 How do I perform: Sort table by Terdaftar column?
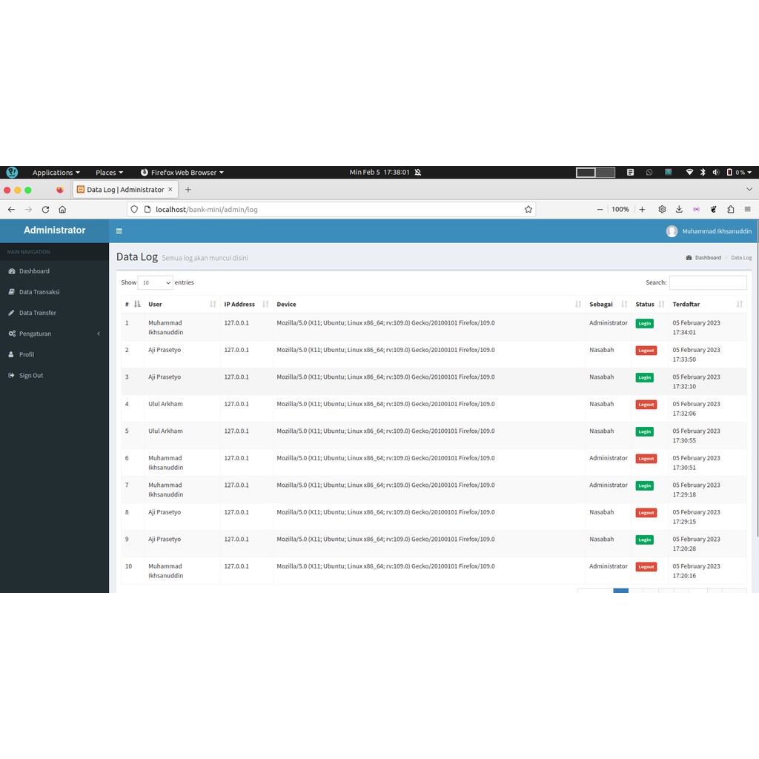click(708, 305)
